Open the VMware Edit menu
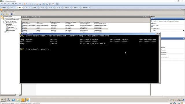Screen dimensions: 185x104 5,4
